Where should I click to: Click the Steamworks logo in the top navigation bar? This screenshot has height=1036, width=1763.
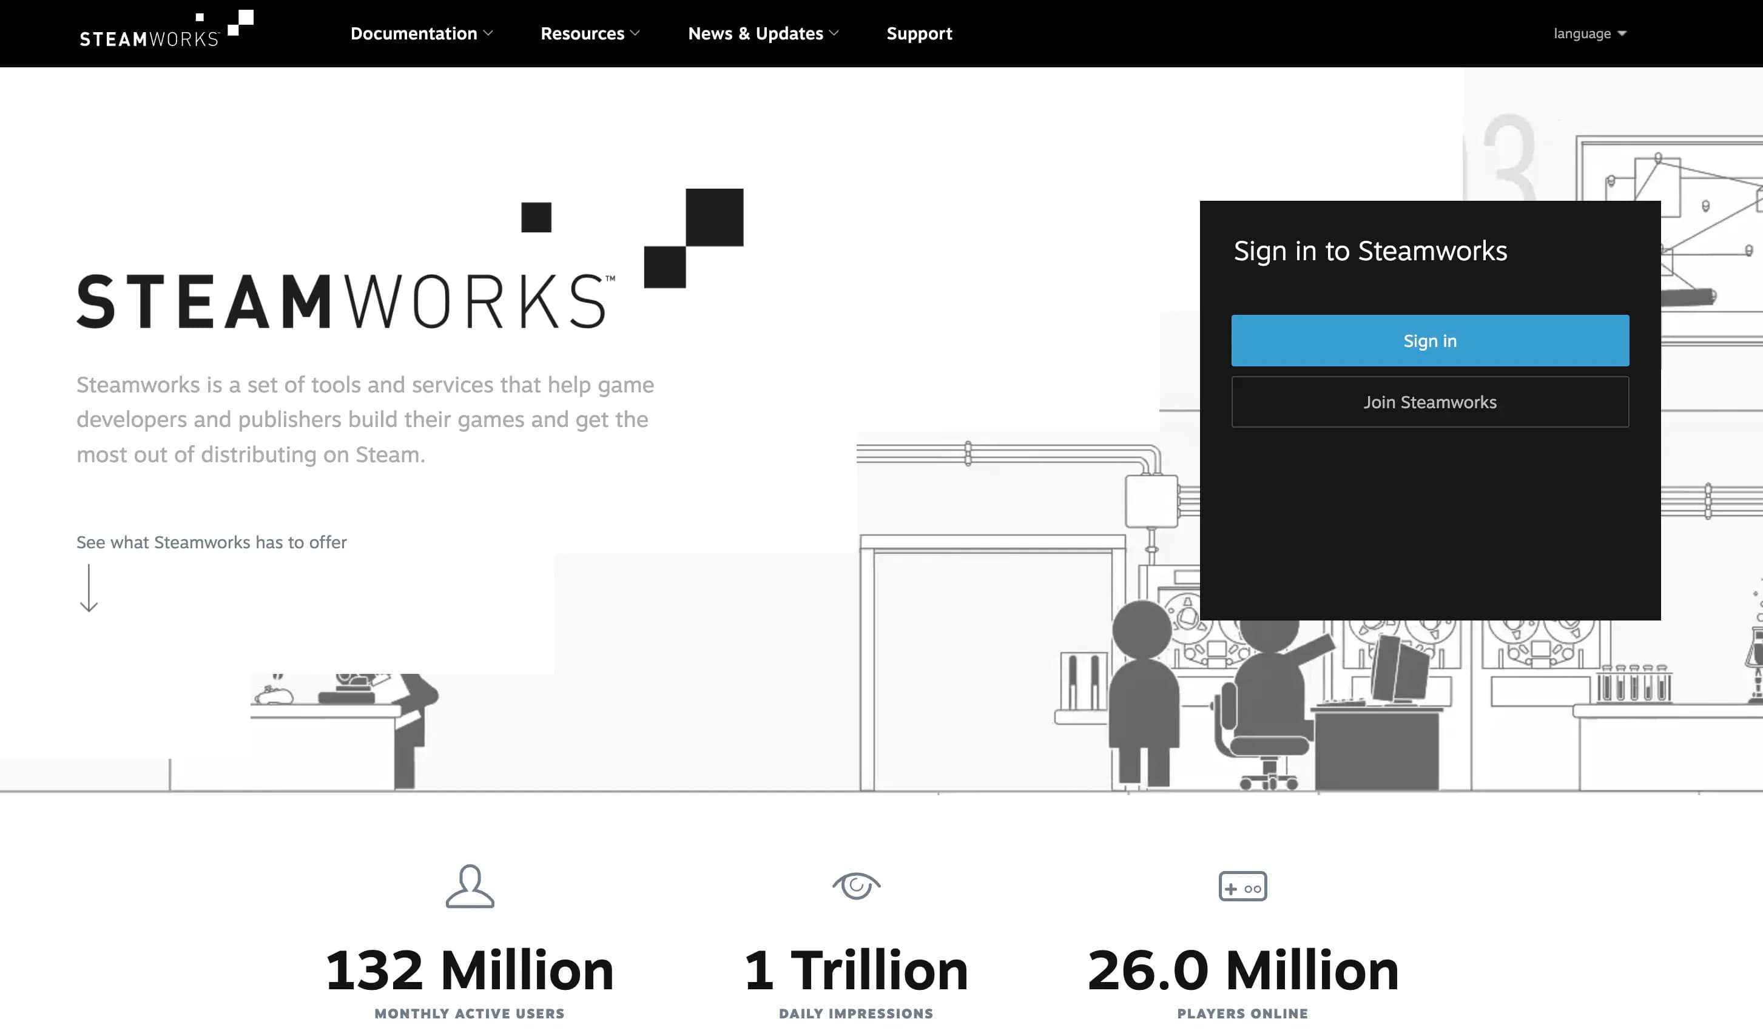tap(149, 33)
